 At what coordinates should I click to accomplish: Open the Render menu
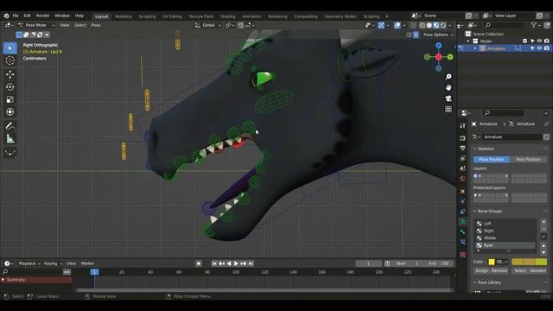(x=43, y=16)
